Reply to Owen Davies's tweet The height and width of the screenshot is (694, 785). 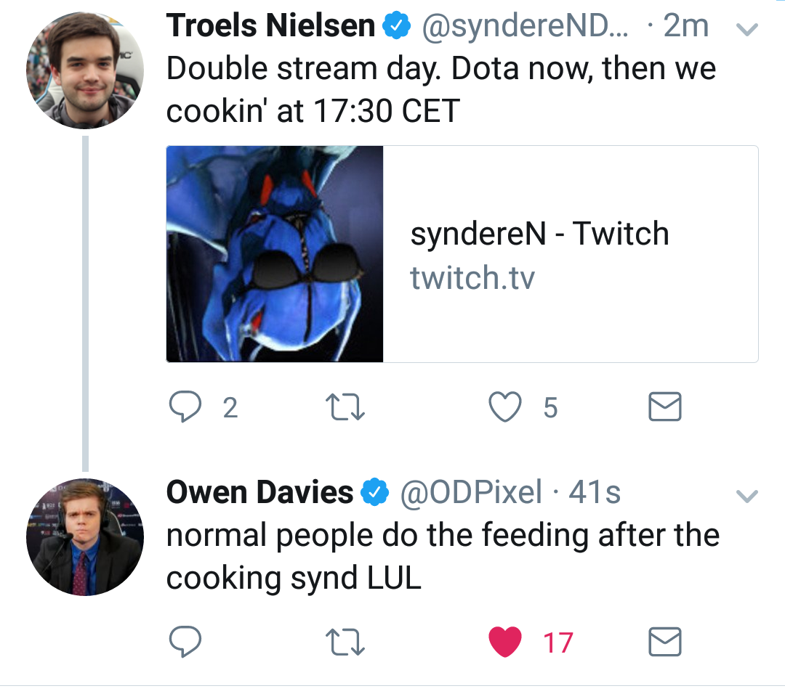point(185,642)
